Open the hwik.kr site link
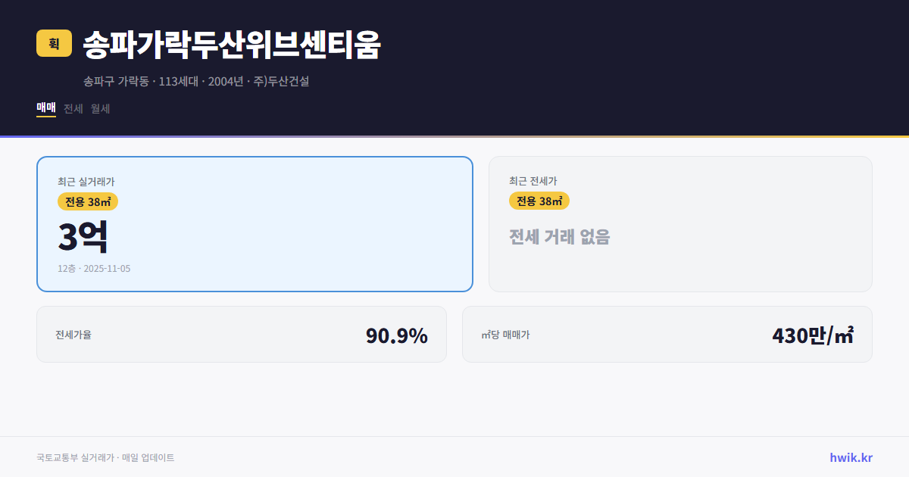Screen dimensions: 909x477 pos(849,457)
